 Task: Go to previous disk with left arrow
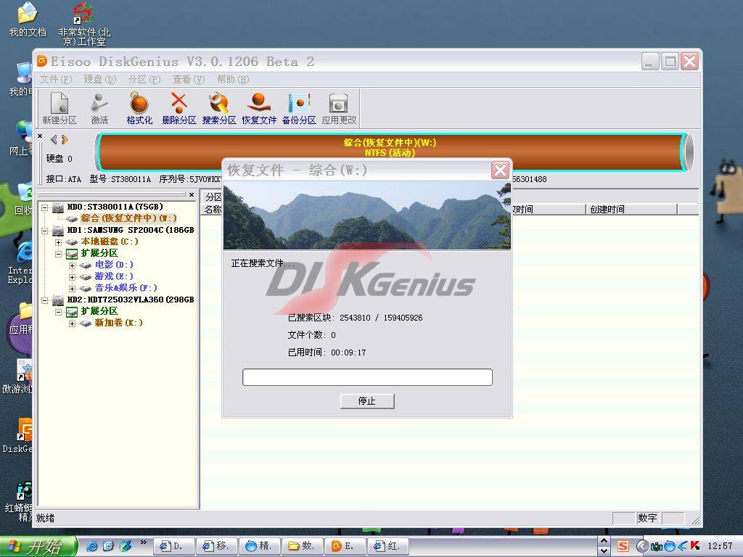click(x=54, y=139)
